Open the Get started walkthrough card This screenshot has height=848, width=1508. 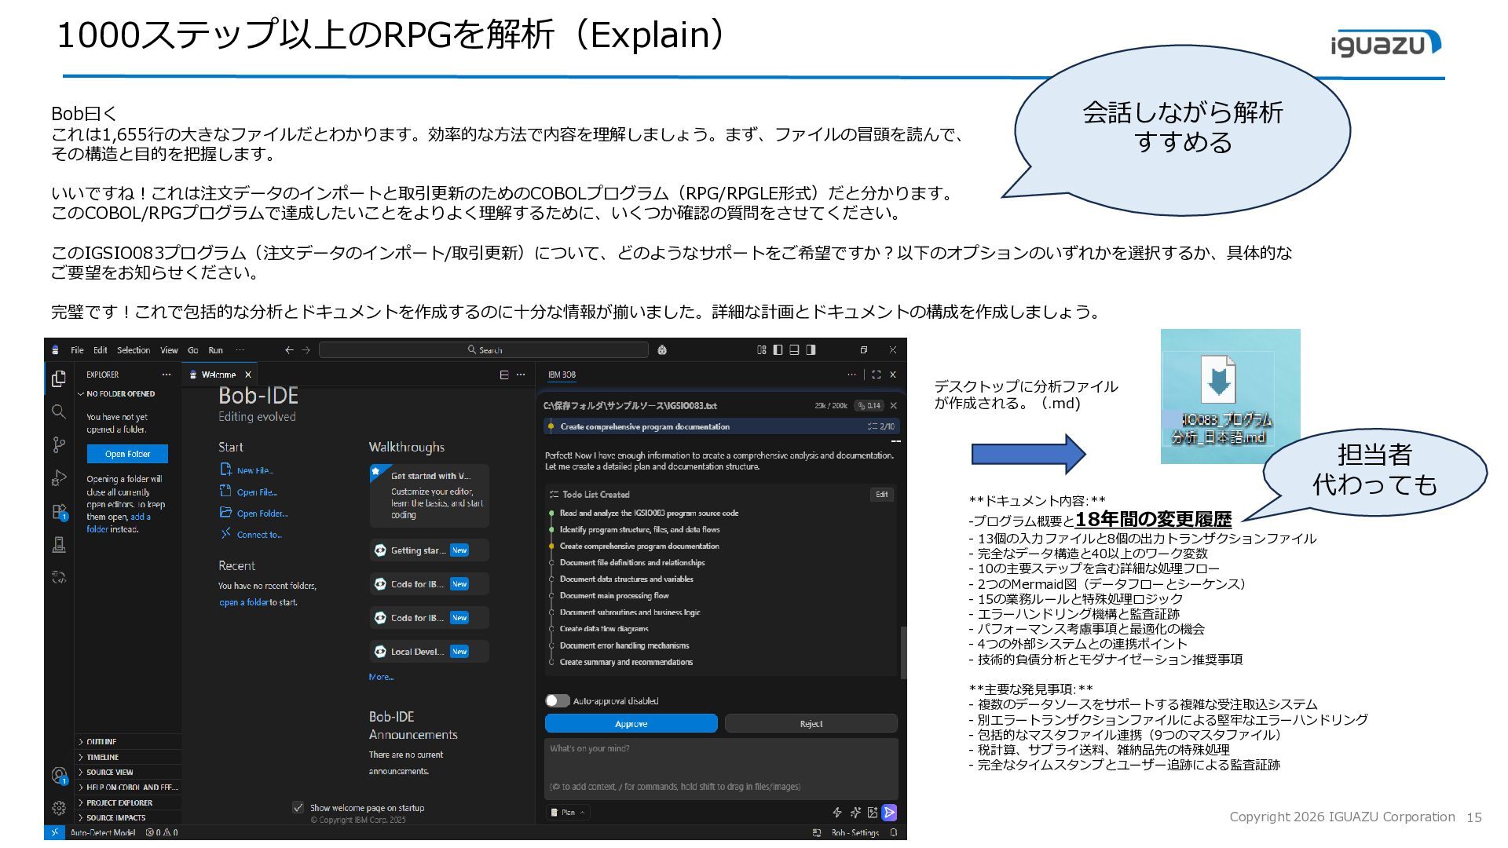click(429, 495)
